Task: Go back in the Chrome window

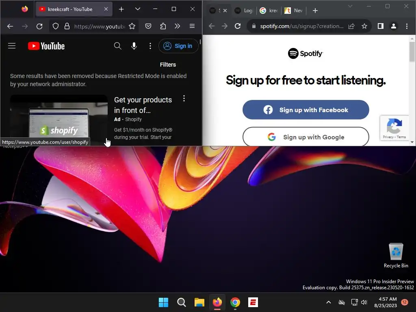Action: 211,26
